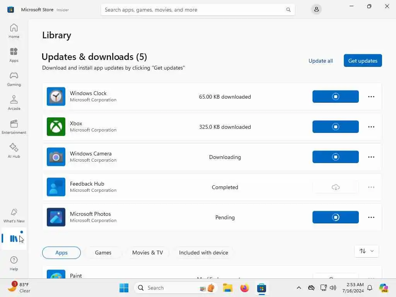Click the cloud sync tray icon
Image resolution: width=396 pixels, height=297 pixels.
click(x=311, y=288)
